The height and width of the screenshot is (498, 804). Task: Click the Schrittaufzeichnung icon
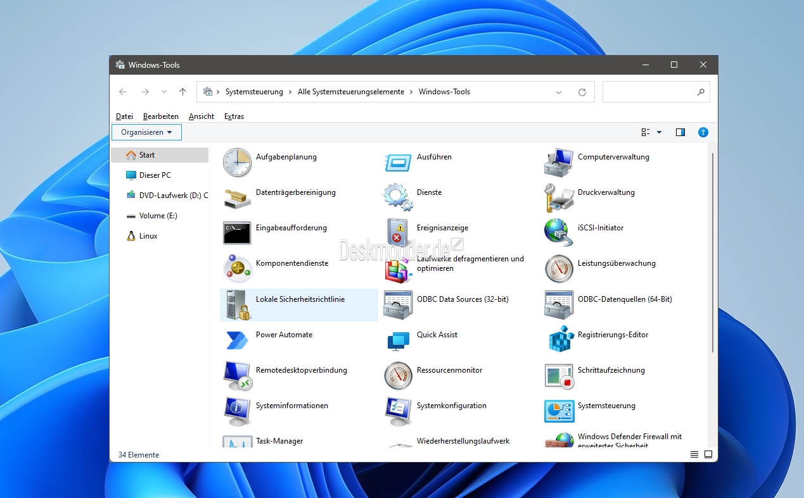coord(559,375)
